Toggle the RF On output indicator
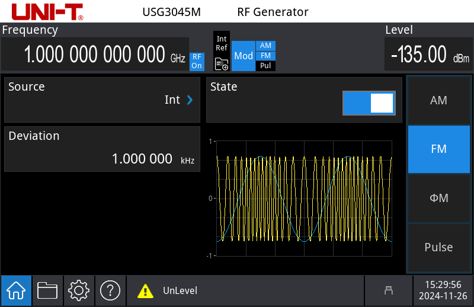Screen dimensions: 474x307 [197, 61]
